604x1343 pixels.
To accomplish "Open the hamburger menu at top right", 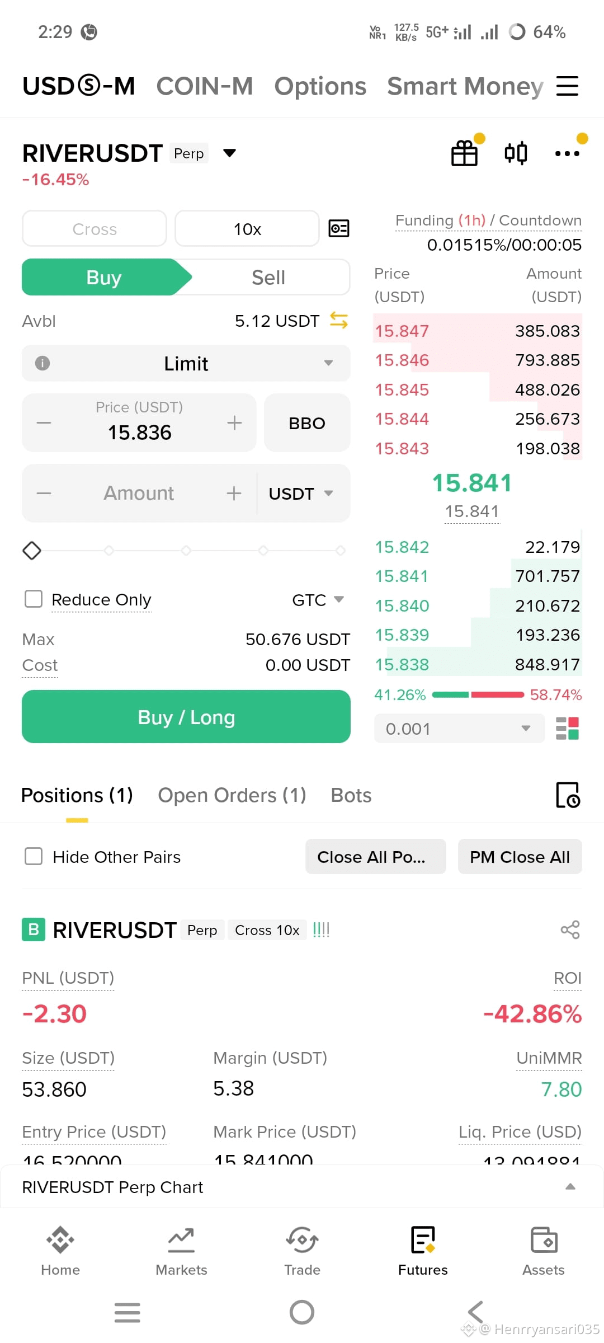I will tap(567, 86).
